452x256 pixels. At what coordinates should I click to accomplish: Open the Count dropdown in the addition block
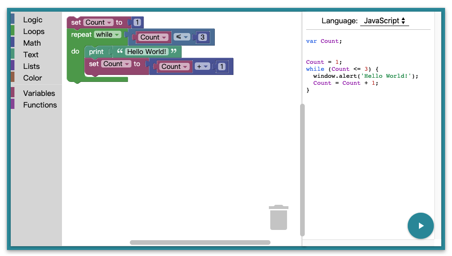174,67
